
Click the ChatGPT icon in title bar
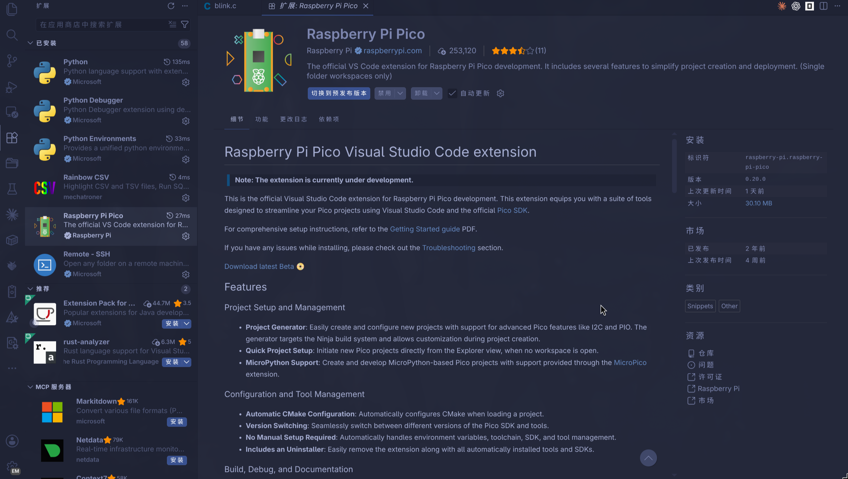pyautogui.click(x=796, y=6)
